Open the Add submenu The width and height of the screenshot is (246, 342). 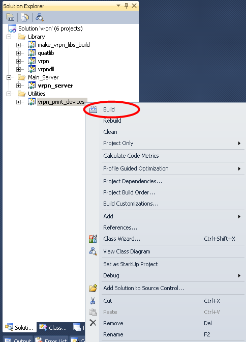(166, 216)
